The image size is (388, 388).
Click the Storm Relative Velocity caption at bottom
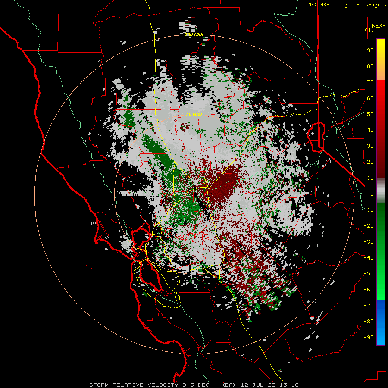pos(194,385)
